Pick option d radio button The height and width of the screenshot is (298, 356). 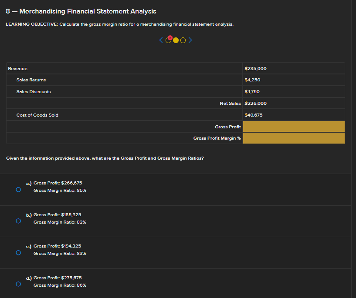(18, 284)
